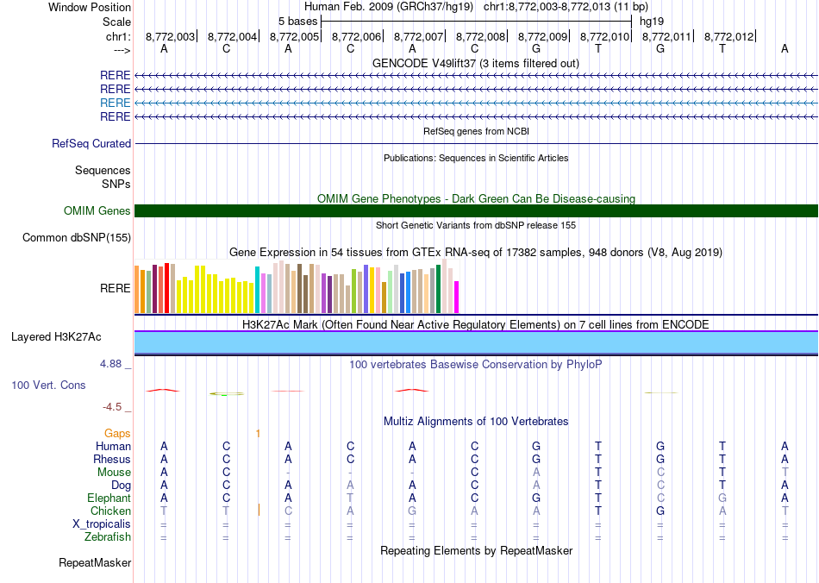Click the orange Gaps row label

point(117,433)
